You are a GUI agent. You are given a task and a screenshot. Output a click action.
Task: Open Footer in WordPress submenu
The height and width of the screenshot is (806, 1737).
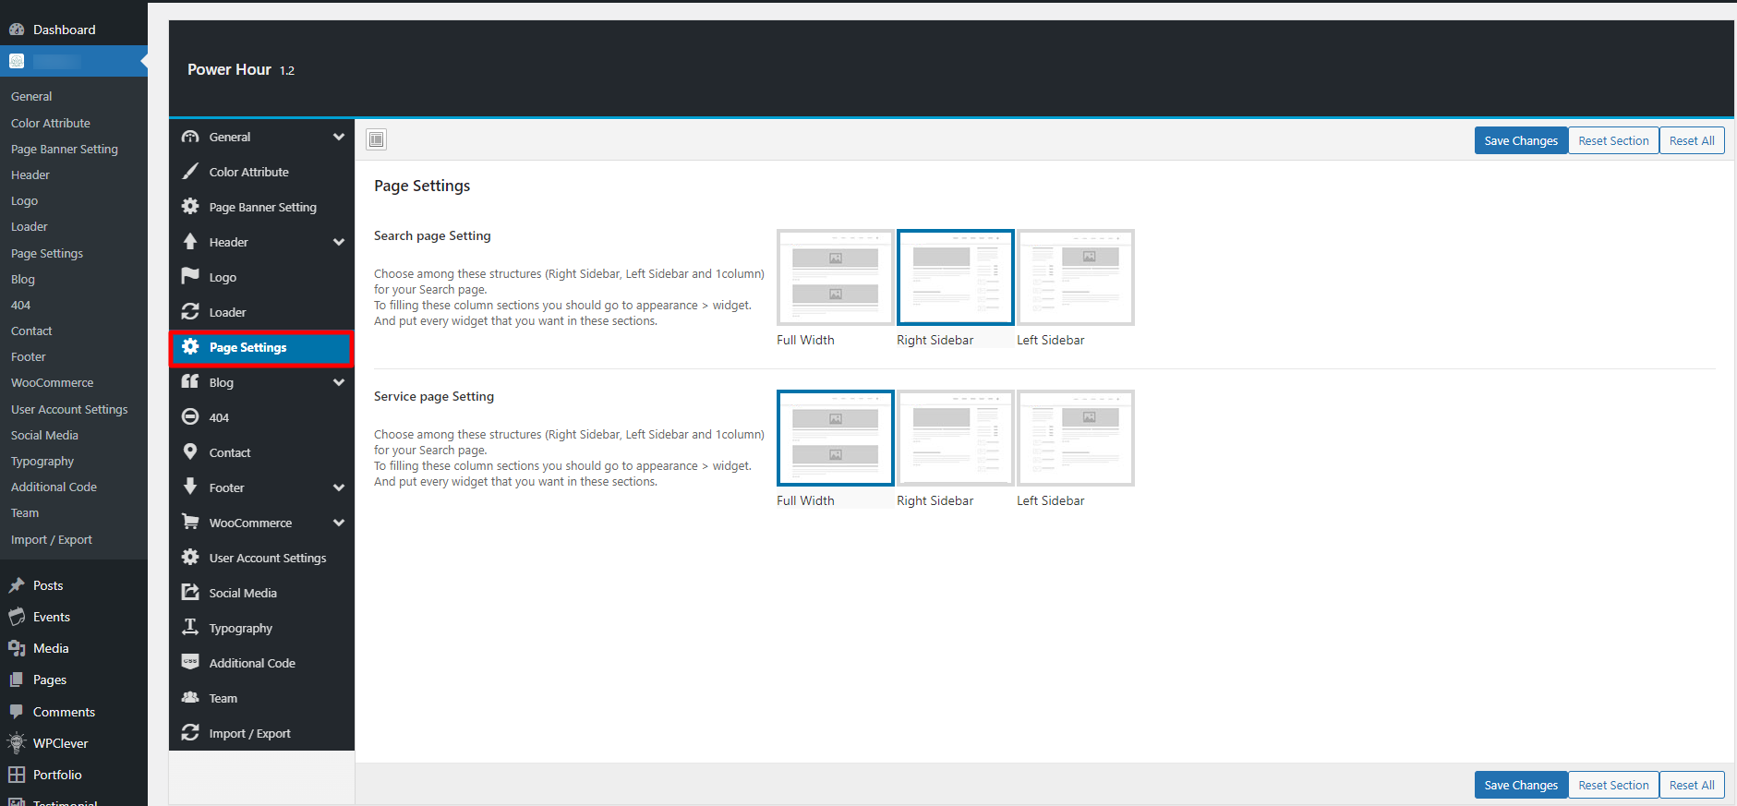click(29, 356)
